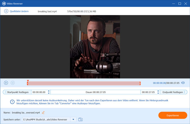Mute the volume speaker icon
The height and width of the screenshot is (124, 190).
click(183, 83)
